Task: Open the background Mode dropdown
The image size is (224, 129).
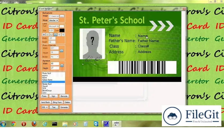Action: [53, 20]
